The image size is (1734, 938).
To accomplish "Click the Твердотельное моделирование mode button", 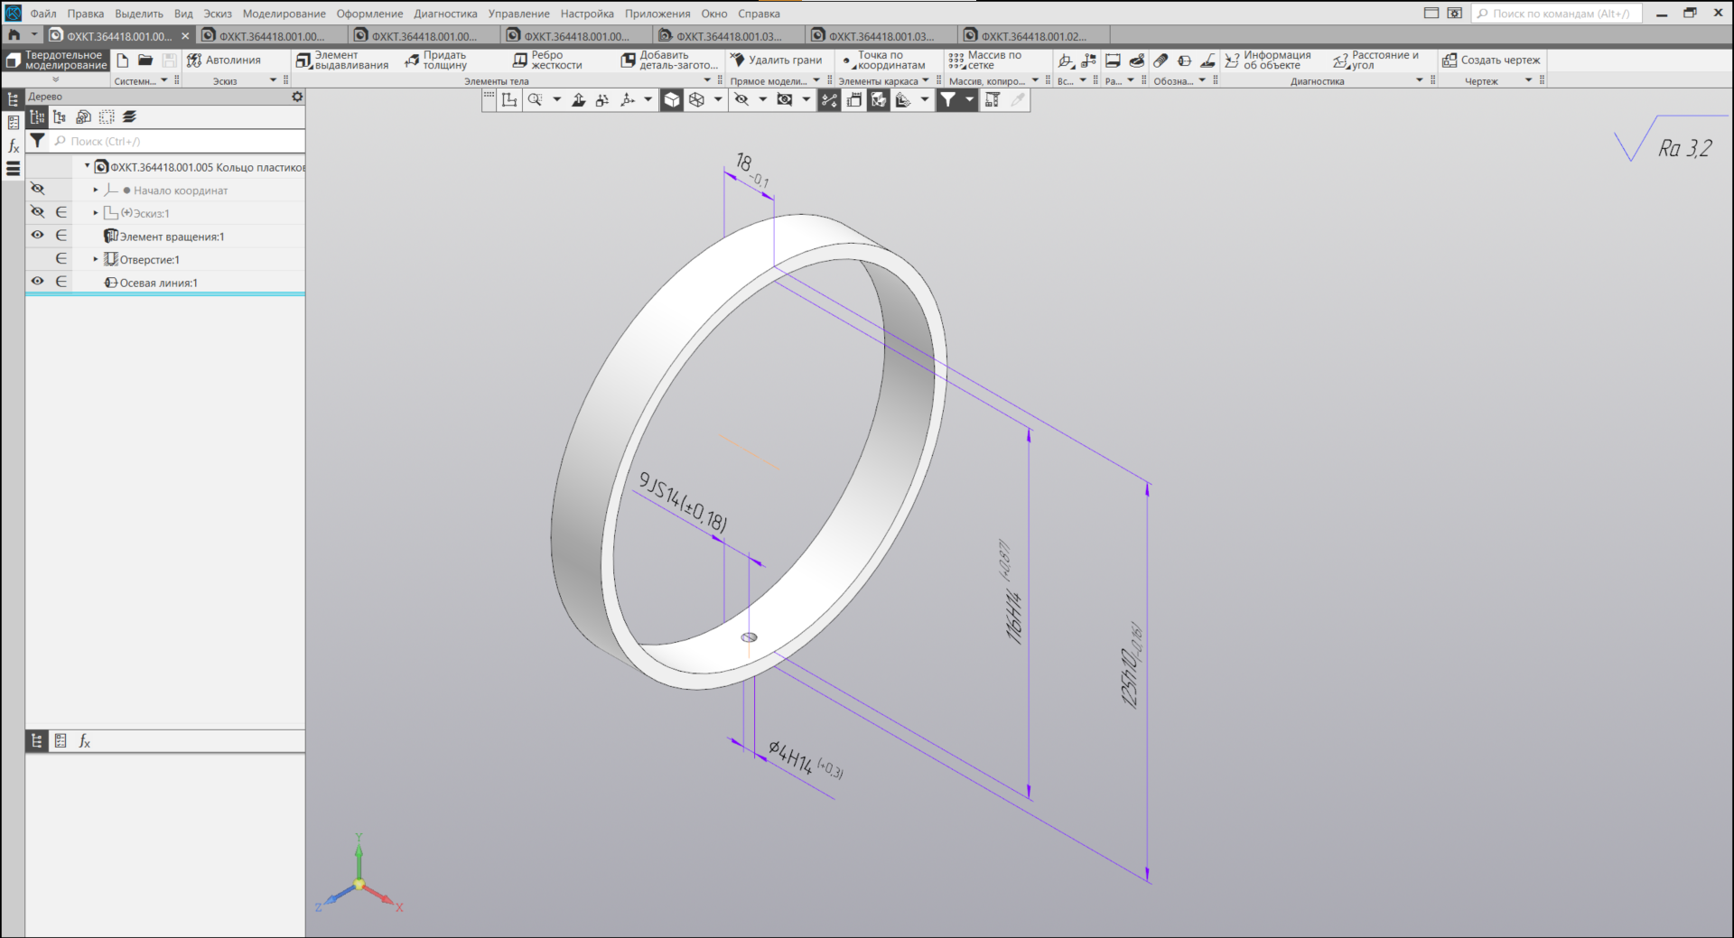I will 56,60.
